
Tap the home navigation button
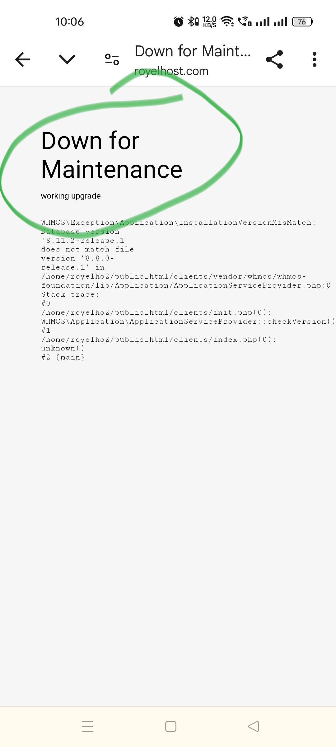(171, 726)
